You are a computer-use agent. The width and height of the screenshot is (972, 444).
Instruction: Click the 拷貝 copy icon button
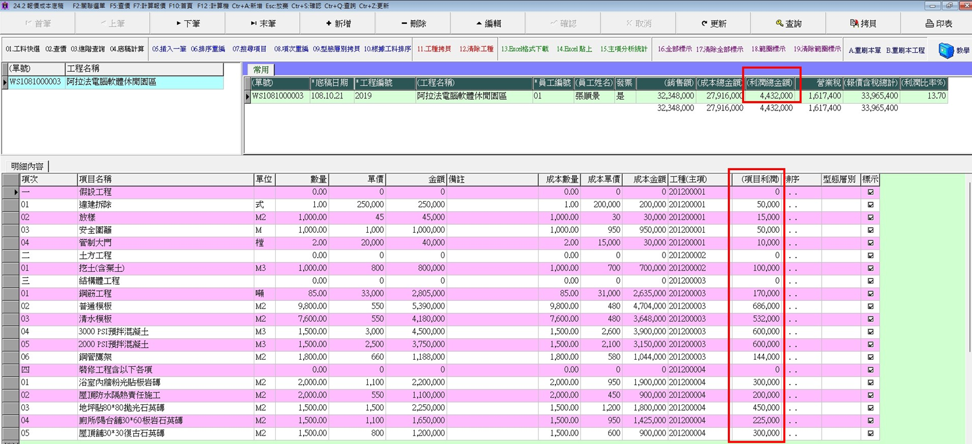(x=864, y=24)
